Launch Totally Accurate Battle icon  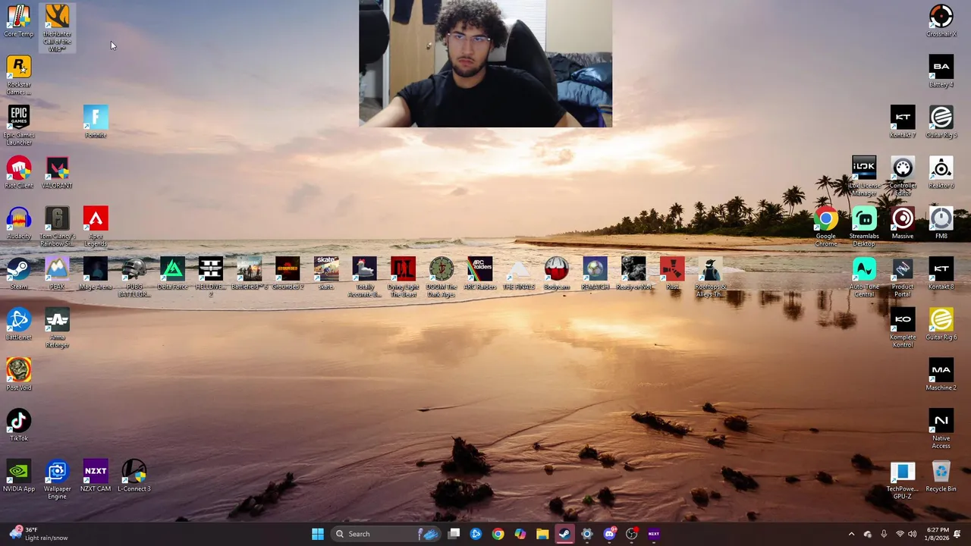click(x=364, y=278)
